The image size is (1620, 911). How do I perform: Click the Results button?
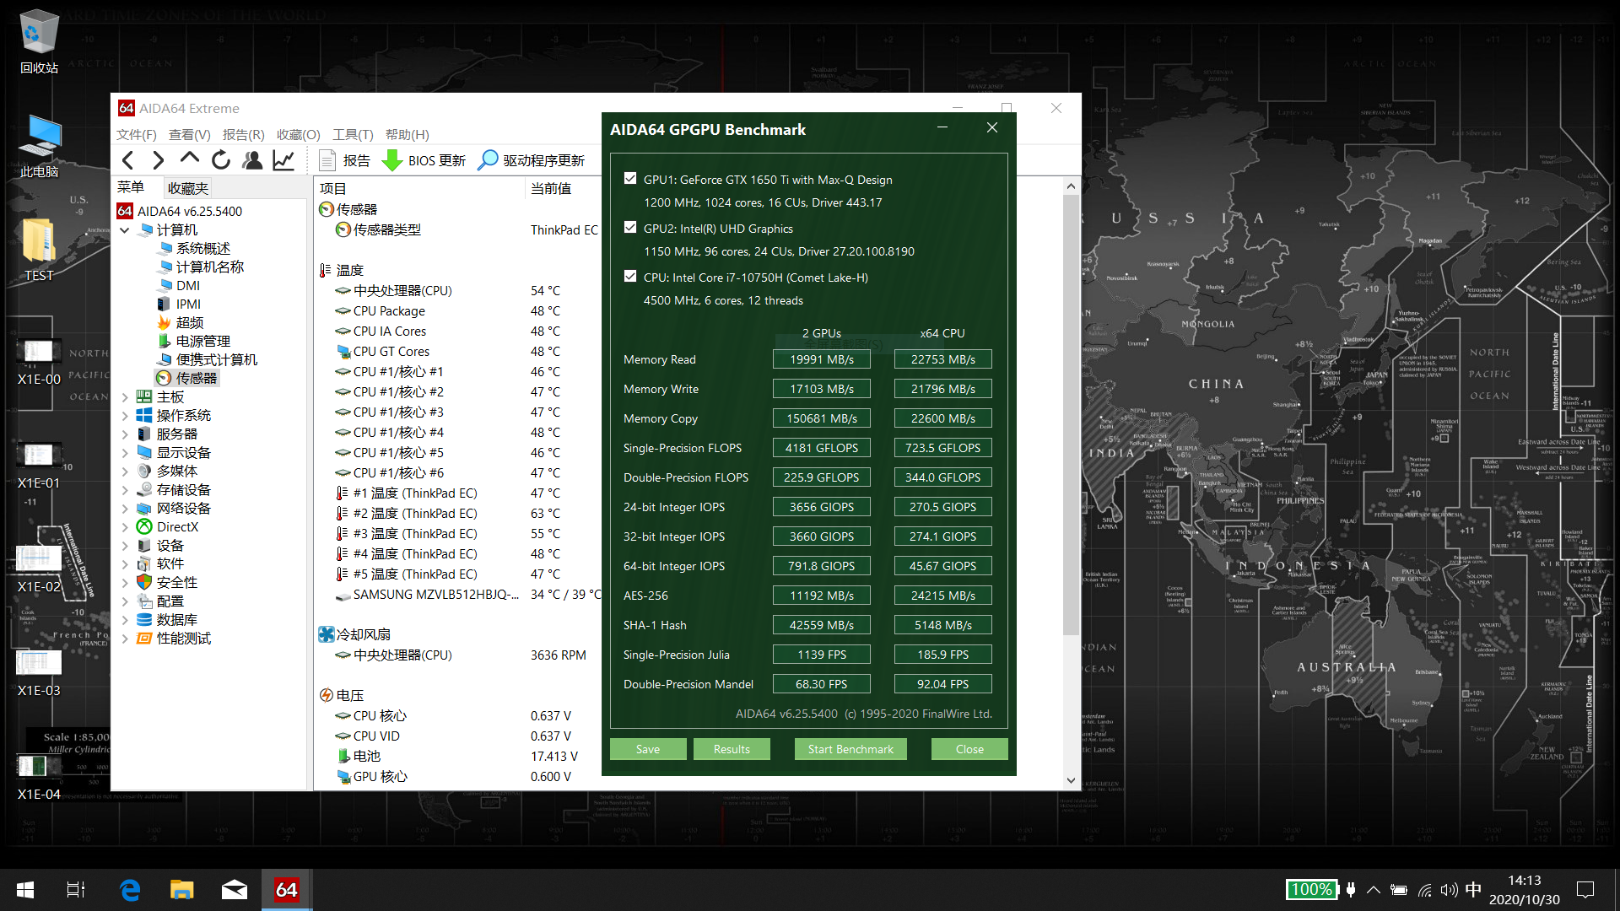coord(731,749)
